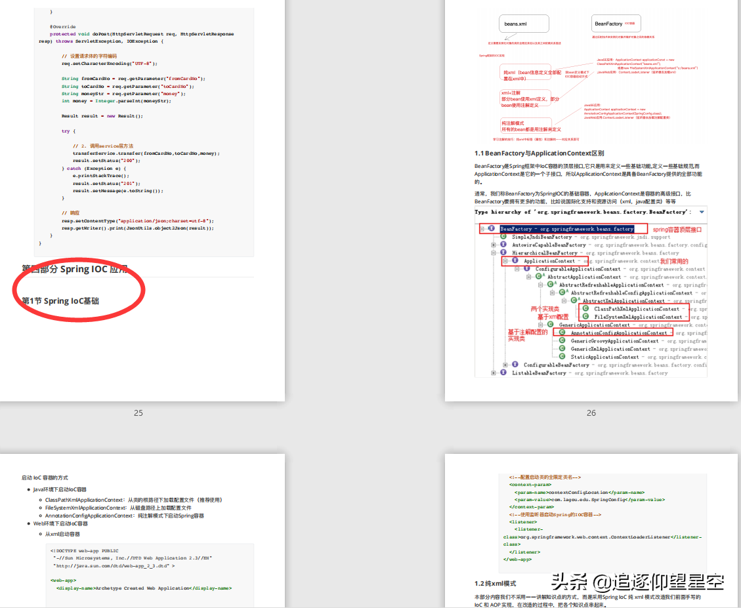Collapse the ApplicationContext node
The width and height of the screenshot is (741, 608).
coord(505,261)
